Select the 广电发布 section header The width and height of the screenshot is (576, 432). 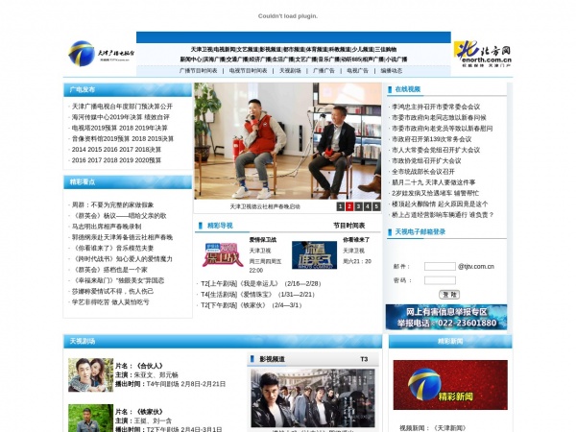(128, 89)
